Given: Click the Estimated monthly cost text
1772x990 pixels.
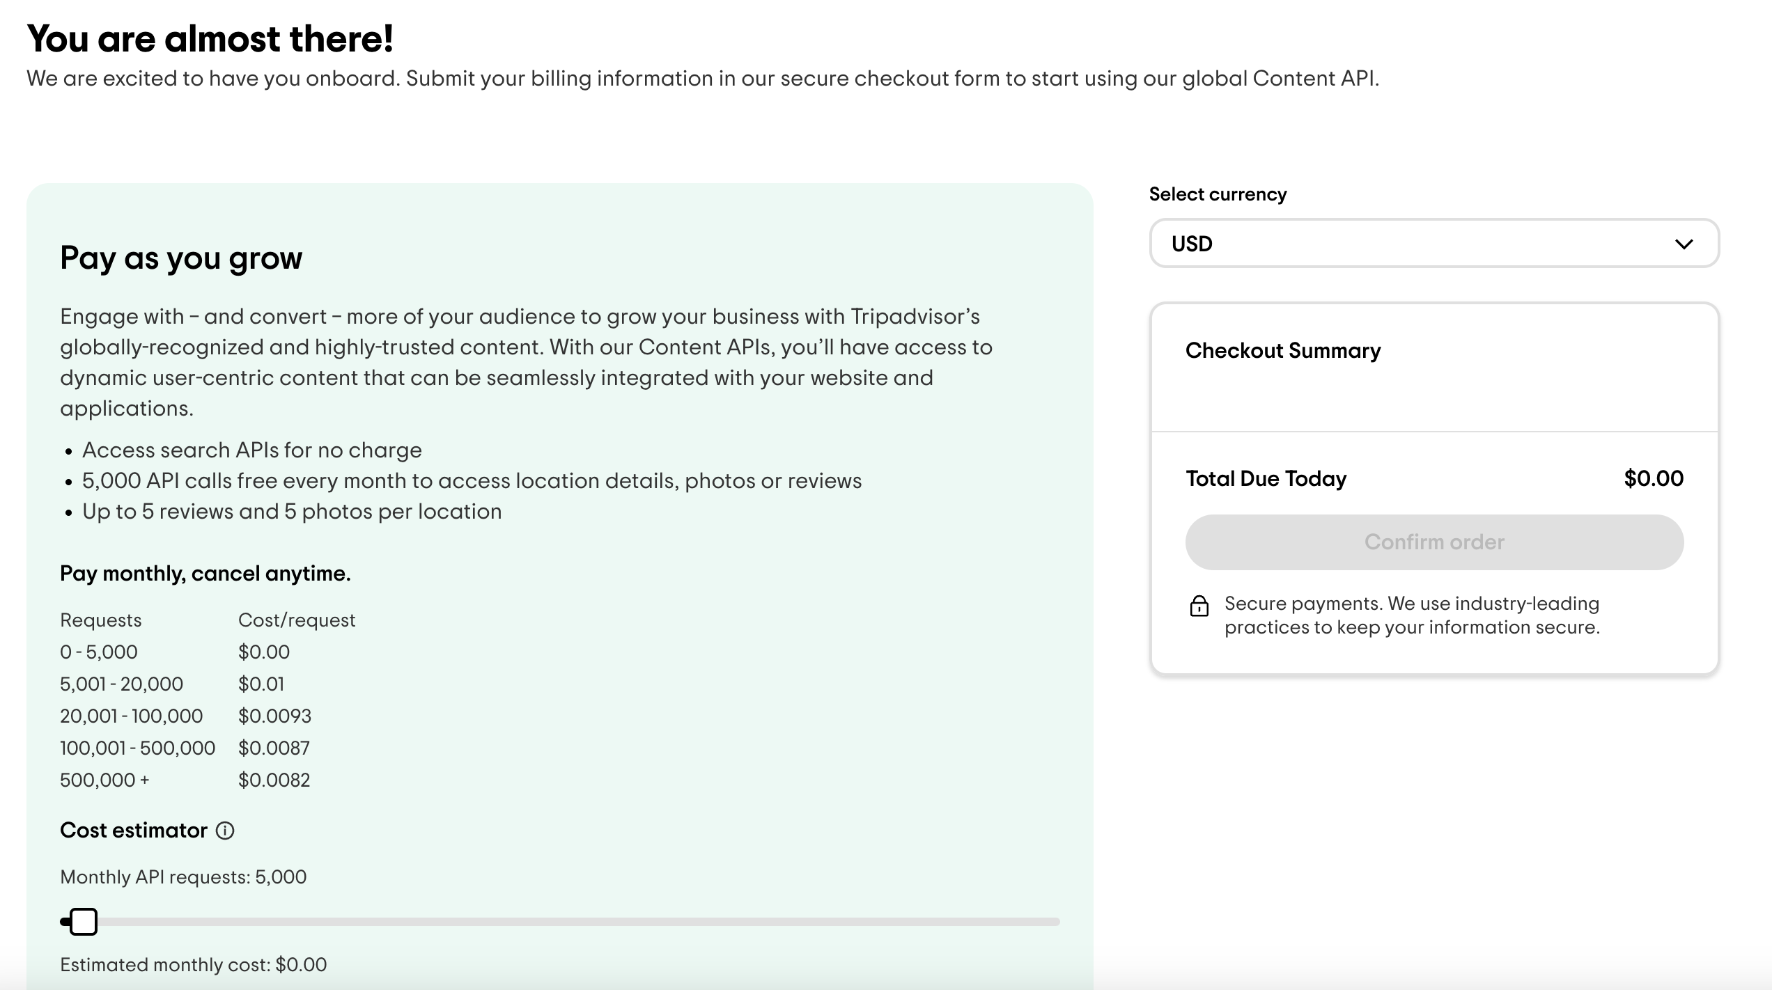Looking at the screenshot, I should click(194, 965).
